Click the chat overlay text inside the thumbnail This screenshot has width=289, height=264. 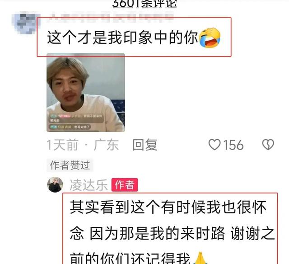[76, 122]
